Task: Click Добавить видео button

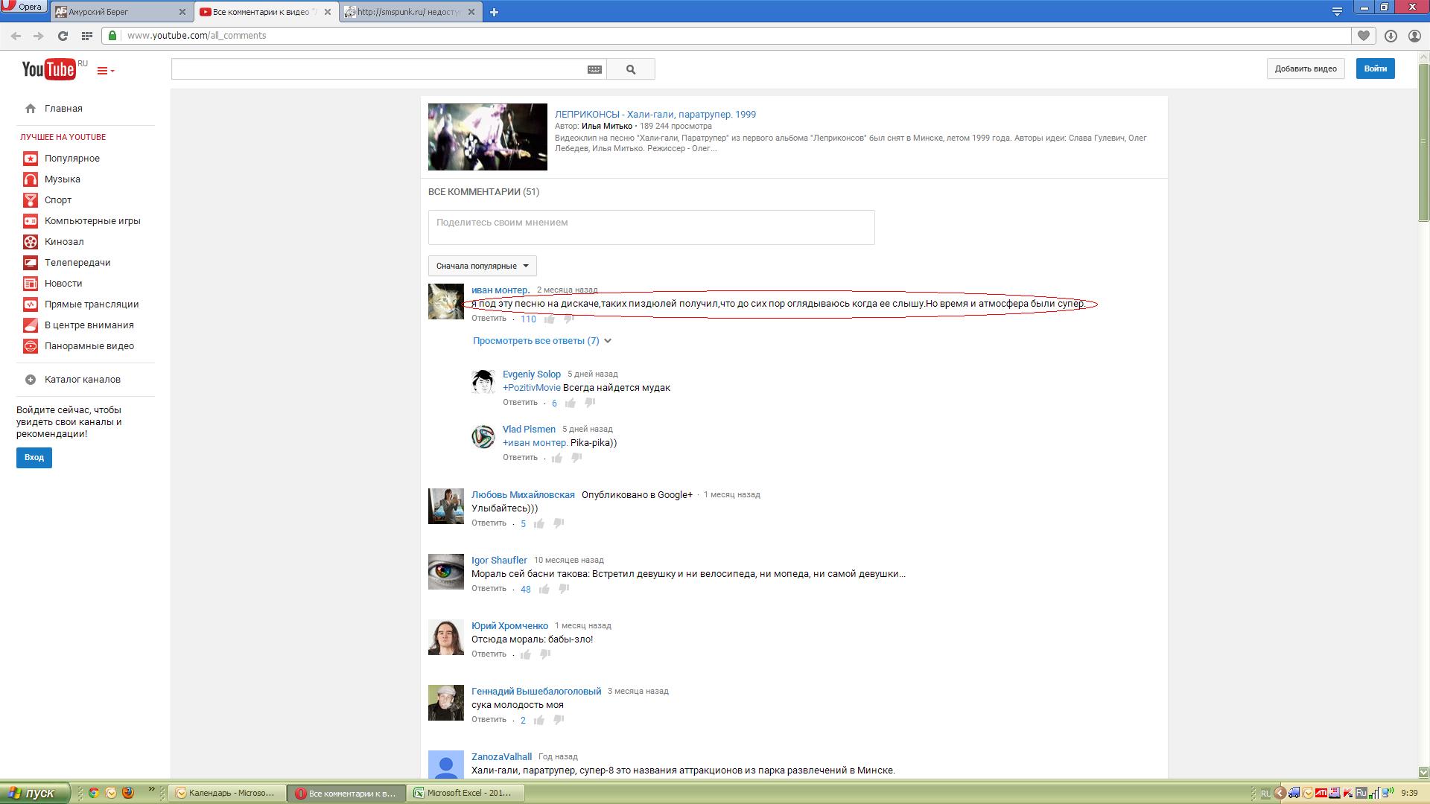Action: (1306, 68)
